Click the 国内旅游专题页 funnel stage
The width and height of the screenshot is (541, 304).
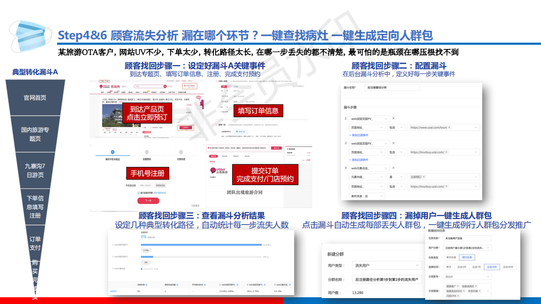tap(35, 134)
